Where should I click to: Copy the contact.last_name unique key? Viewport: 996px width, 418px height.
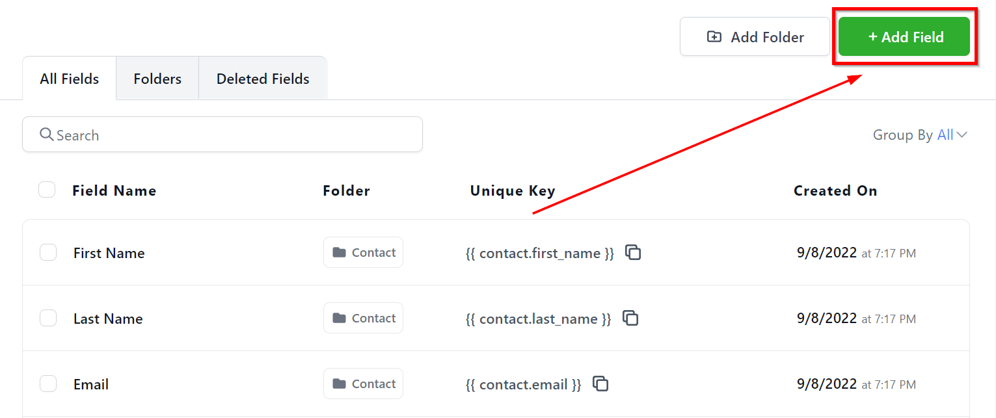[x=630, y=318]
